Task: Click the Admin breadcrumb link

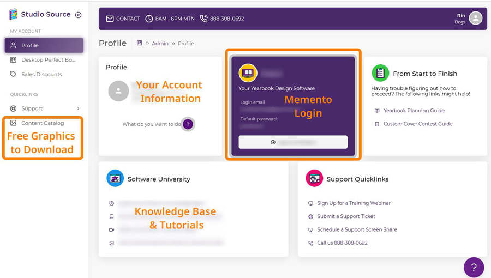Action: point(160,44)
